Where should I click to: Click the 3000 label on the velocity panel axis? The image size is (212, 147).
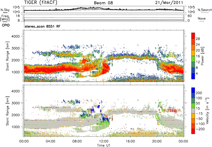pyautogui.click(x=15, y=103)
